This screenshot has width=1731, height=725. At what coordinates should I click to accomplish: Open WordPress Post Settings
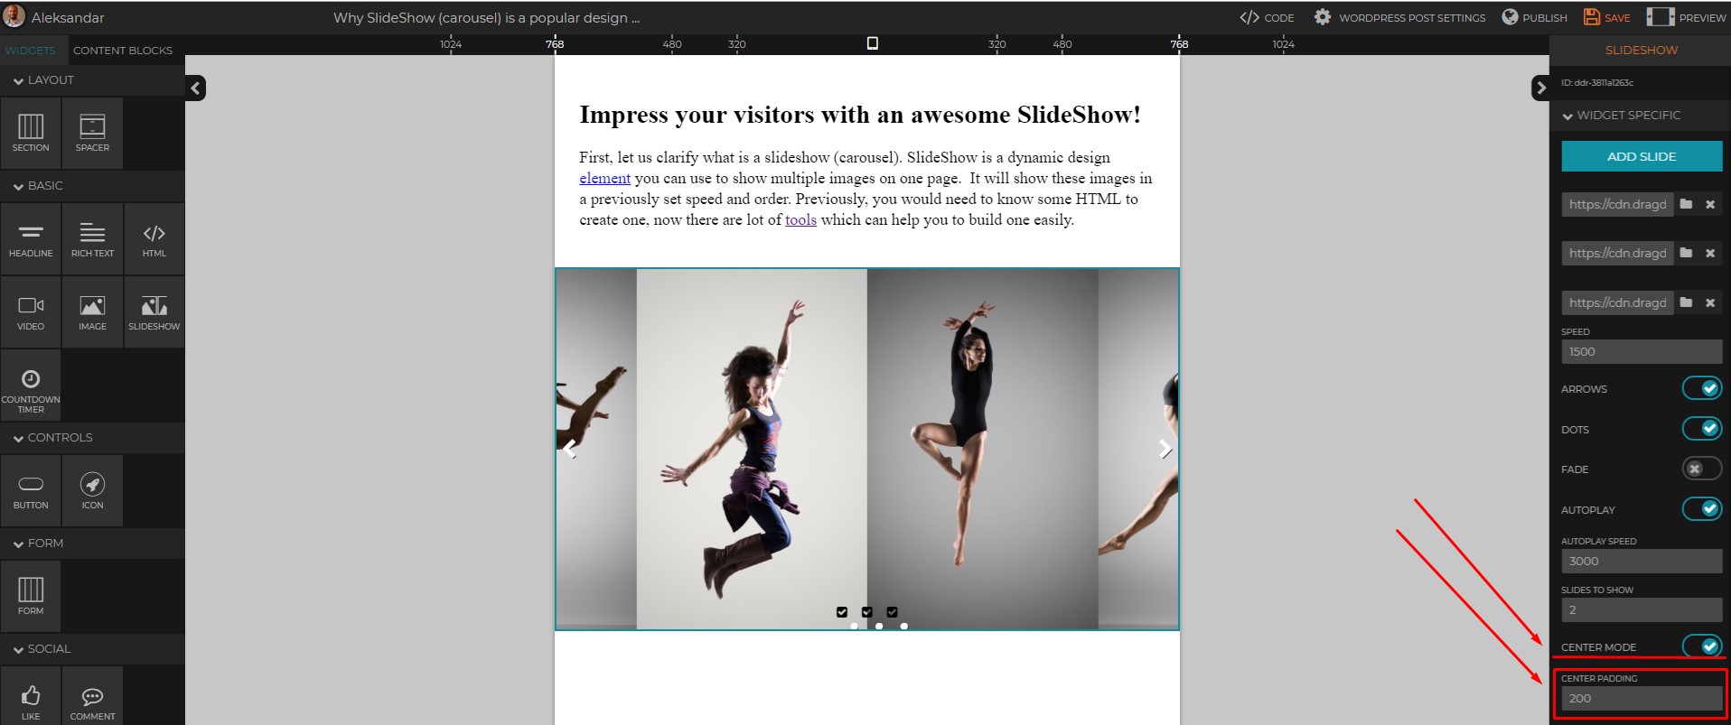coord(1399,17)
